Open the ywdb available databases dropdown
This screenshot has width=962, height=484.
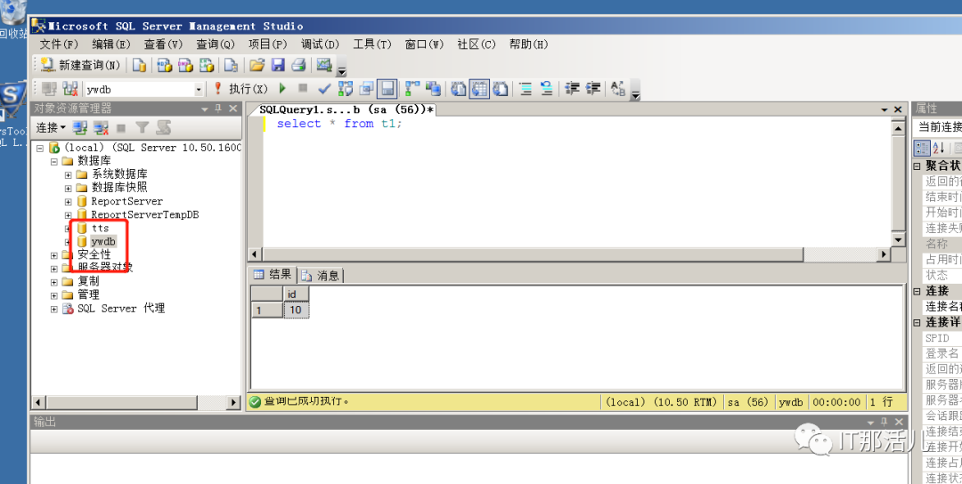pos(199,90)
